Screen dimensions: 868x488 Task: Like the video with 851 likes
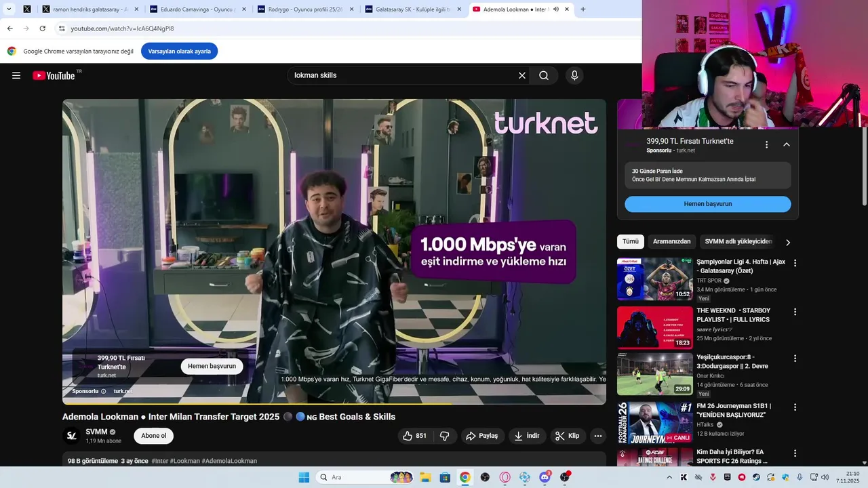coord(415,436)
